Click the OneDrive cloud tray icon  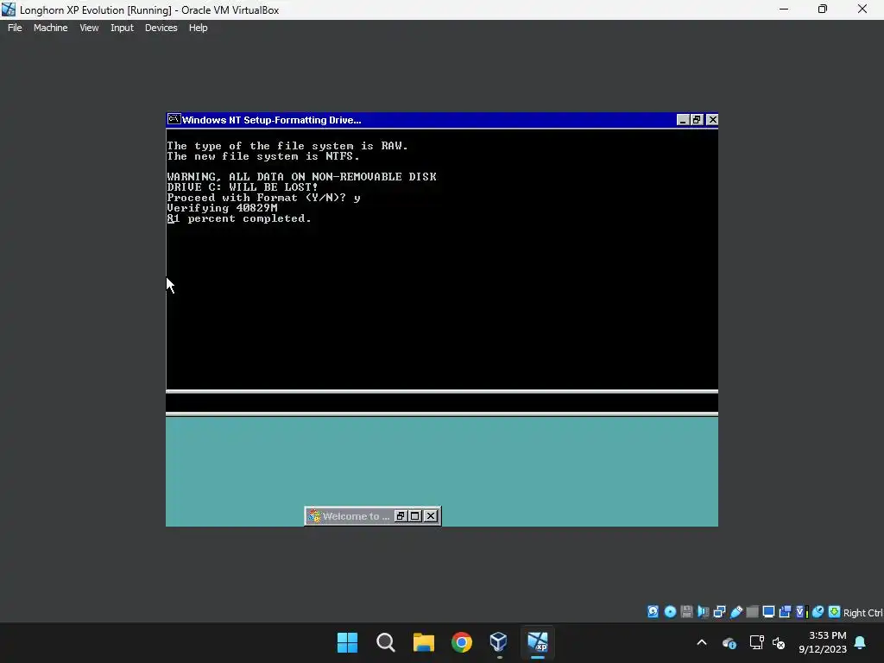point(729,642)
